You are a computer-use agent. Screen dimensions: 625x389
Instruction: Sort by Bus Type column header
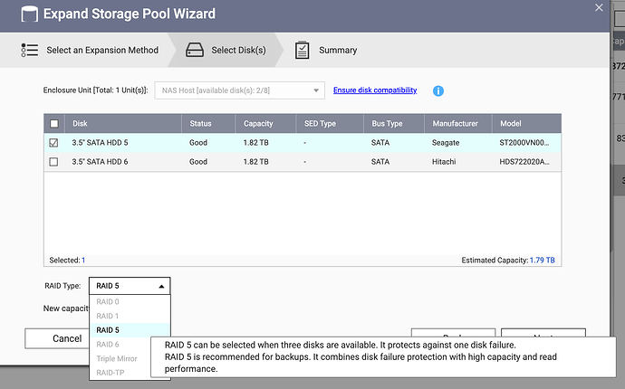click(x=387, y=123)
